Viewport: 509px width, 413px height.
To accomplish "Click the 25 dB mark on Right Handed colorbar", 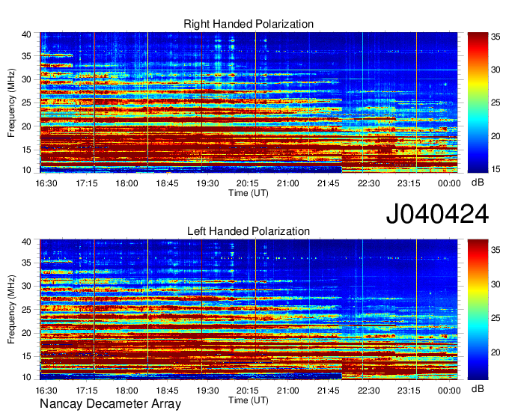I will (x=496, y=103).
